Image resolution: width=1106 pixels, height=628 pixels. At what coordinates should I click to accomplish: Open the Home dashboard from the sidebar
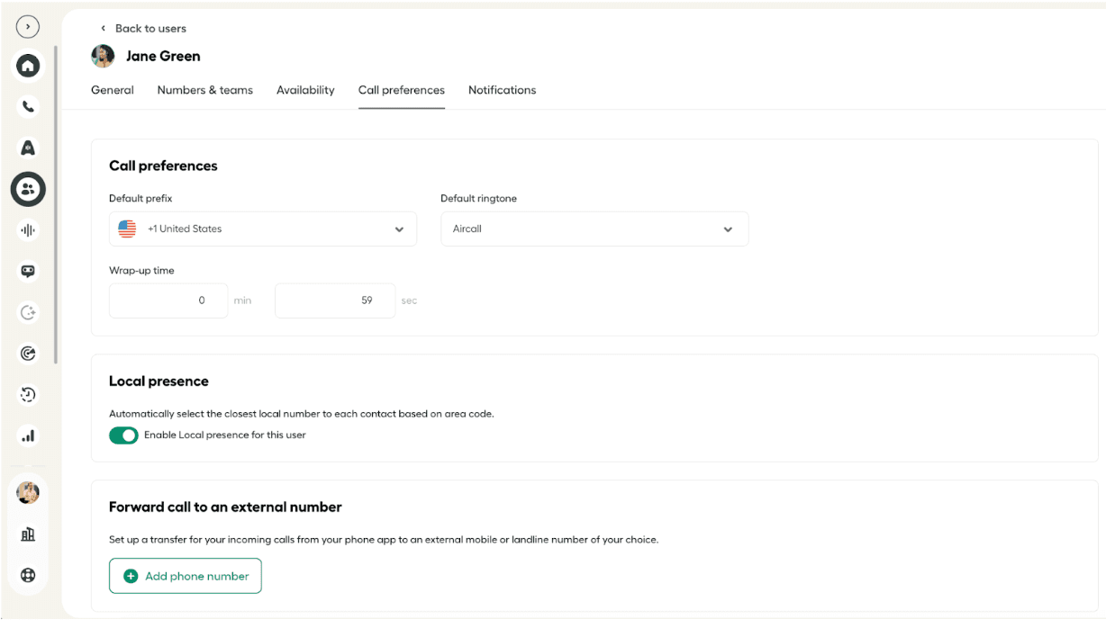(27, 66)
